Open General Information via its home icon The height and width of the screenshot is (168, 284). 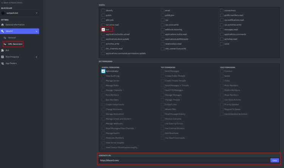click(x=2, y=25)
